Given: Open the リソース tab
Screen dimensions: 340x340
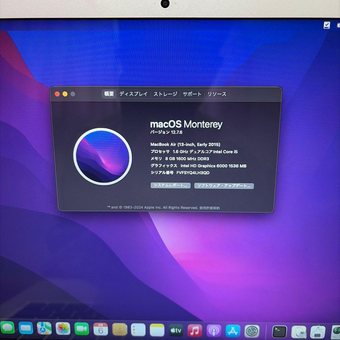Looking at the screenshot, I should (217, 94).
